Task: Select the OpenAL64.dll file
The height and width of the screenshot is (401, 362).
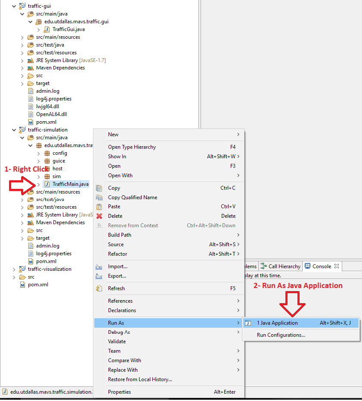Action: [51, 114]
